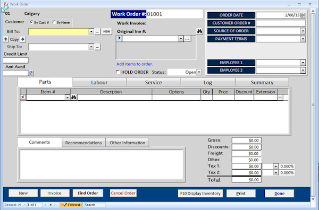Image resolution: width=319 pixels, height=210 pixels.
Task: Go to first record navigation icon
Action: pyautogui.click(x=20, y=205)
